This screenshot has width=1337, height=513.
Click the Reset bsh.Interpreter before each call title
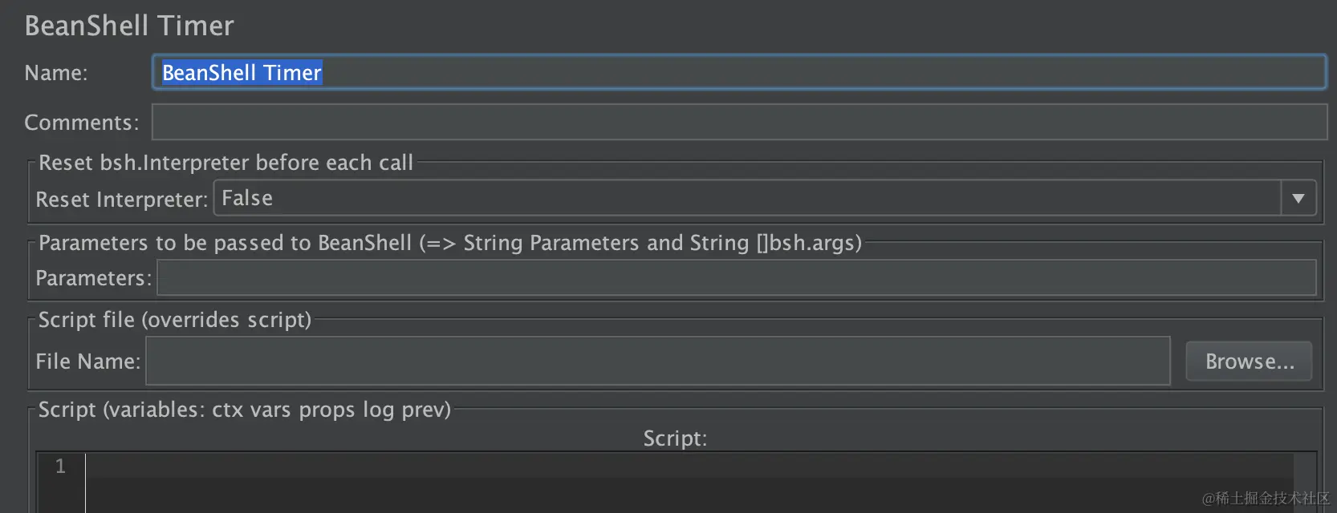226,163
